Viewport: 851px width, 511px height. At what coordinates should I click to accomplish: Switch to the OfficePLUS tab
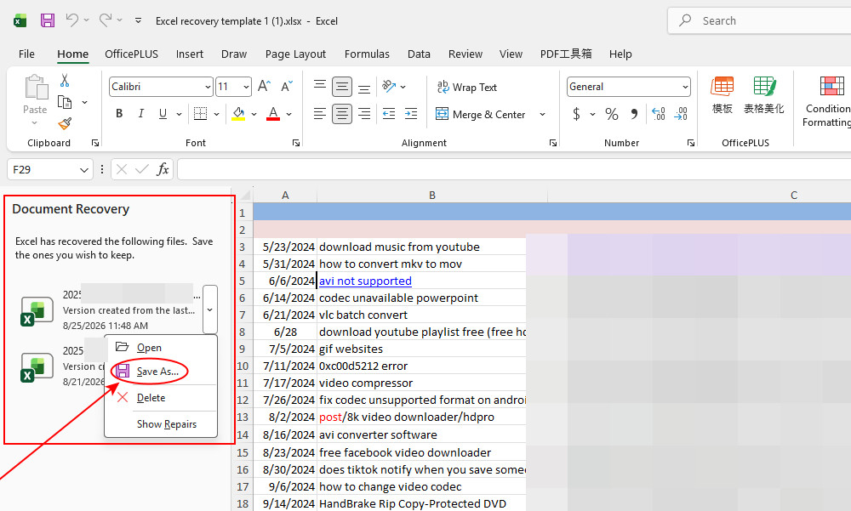click(x=131, y=54)
